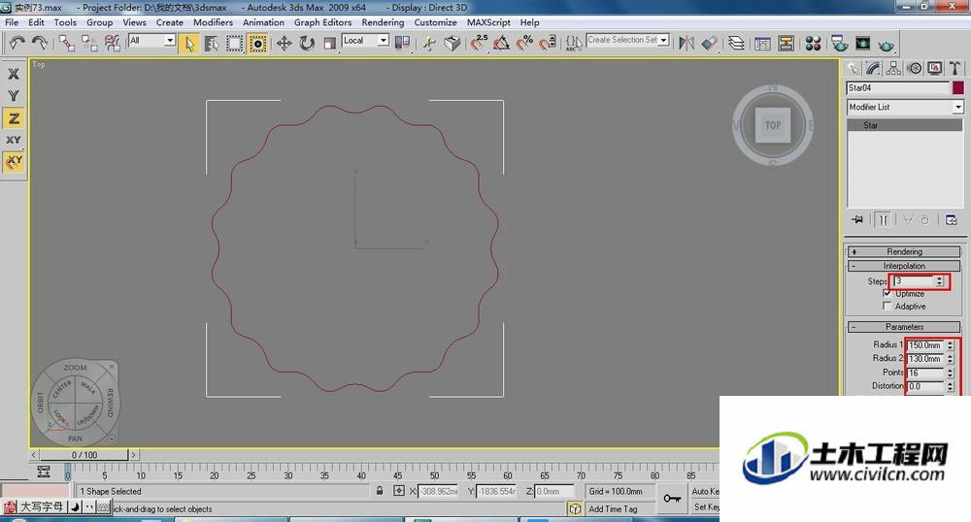
Task: Open Edit Named Selection Sets icon
Action: [x=574, y=44]
